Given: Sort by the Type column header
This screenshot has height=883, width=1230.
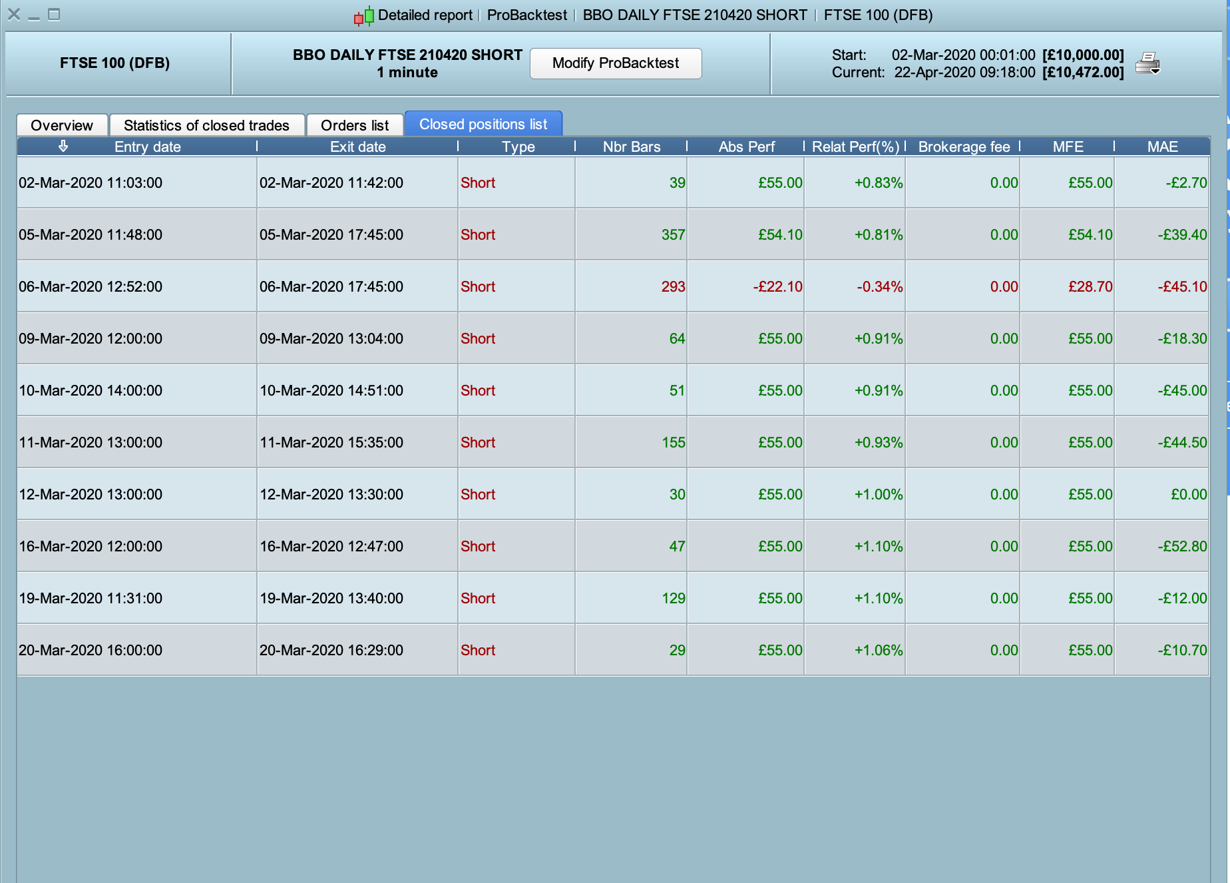Looking at the screenshot, I should (518, 147).
